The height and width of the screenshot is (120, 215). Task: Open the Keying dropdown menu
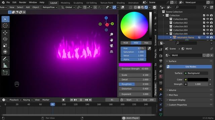tap(28, 100)
